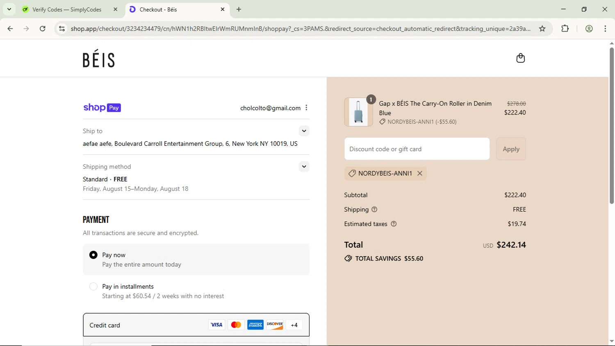Open browser Extensions puzzle icon

click(x=565, y=29)
